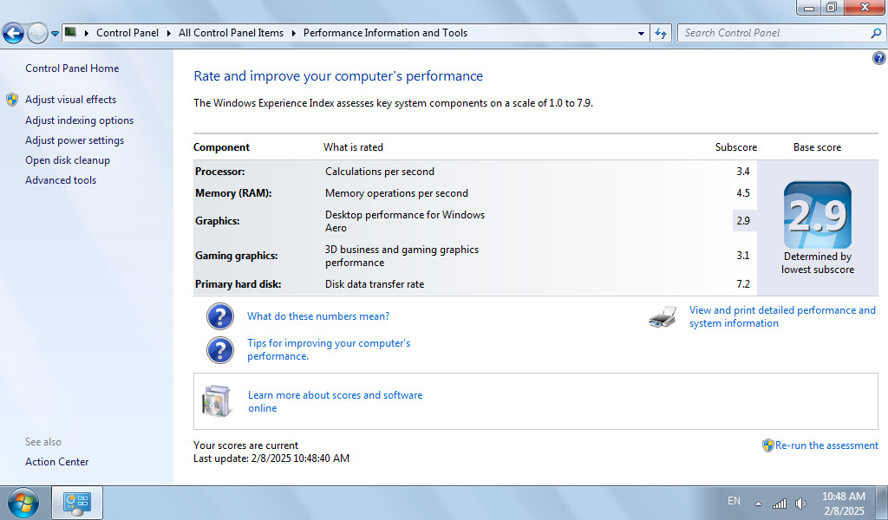The height and width of the screenshot is (520, 888).
Task: Click the help question mark icon at top right
Action: click(x=879, y=58)
